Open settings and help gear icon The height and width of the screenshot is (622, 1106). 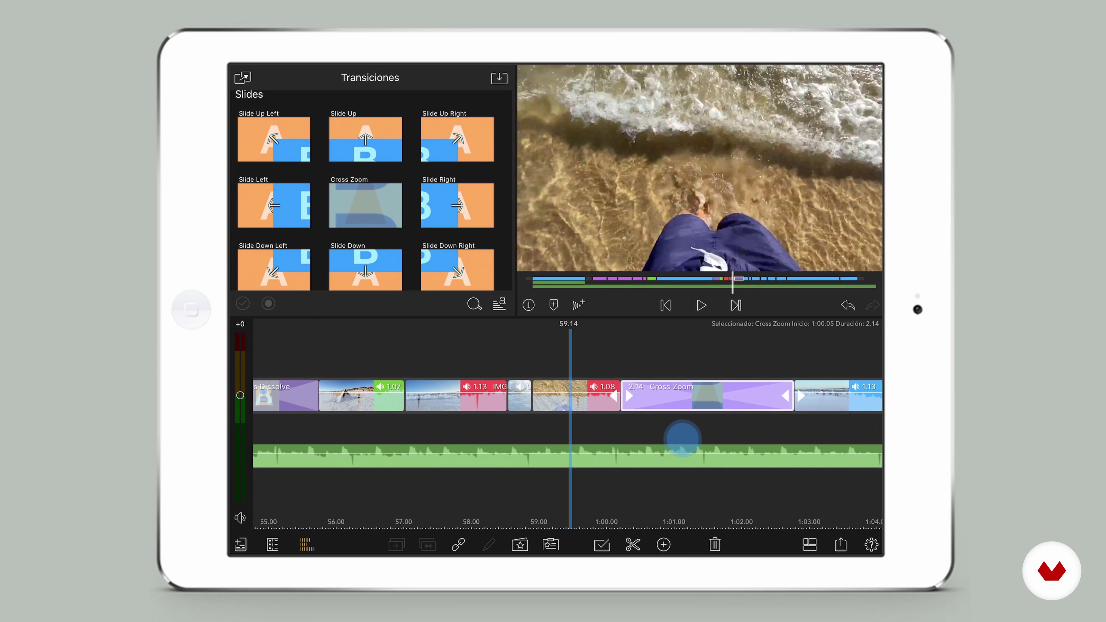pos(871,545)
